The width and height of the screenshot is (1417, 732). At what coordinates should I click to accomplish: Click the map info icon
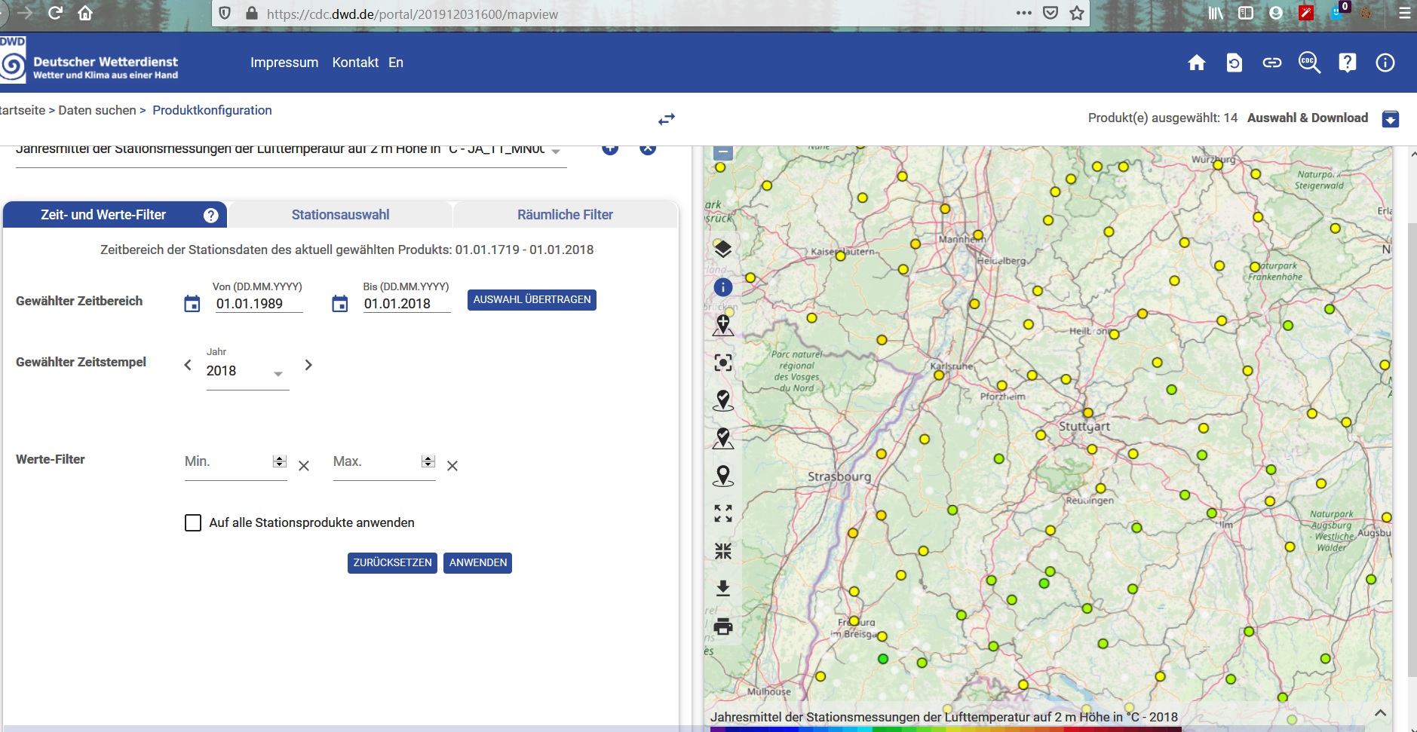click(722, 287)
